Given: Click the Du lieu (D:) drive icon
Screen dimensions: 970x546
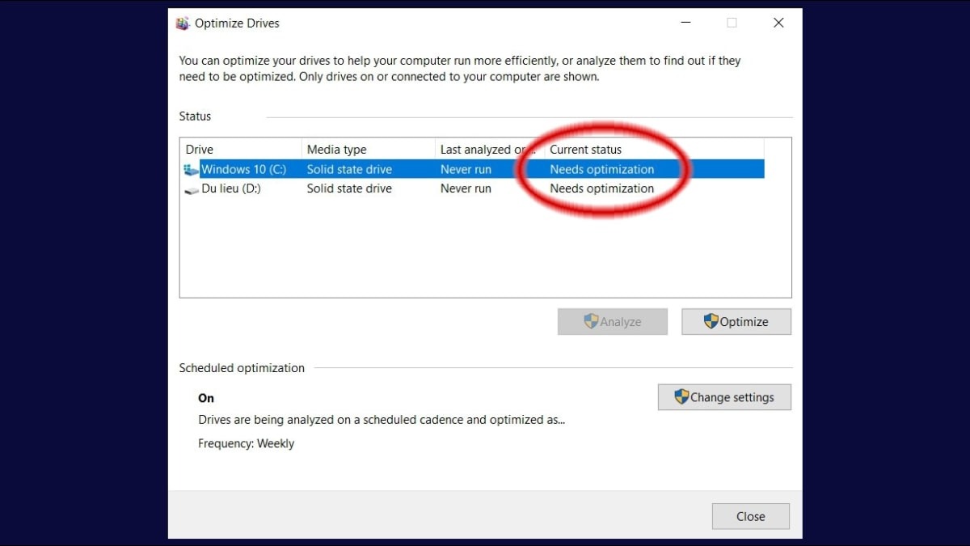Looking at the screenshot, I should tap(192, 189).
